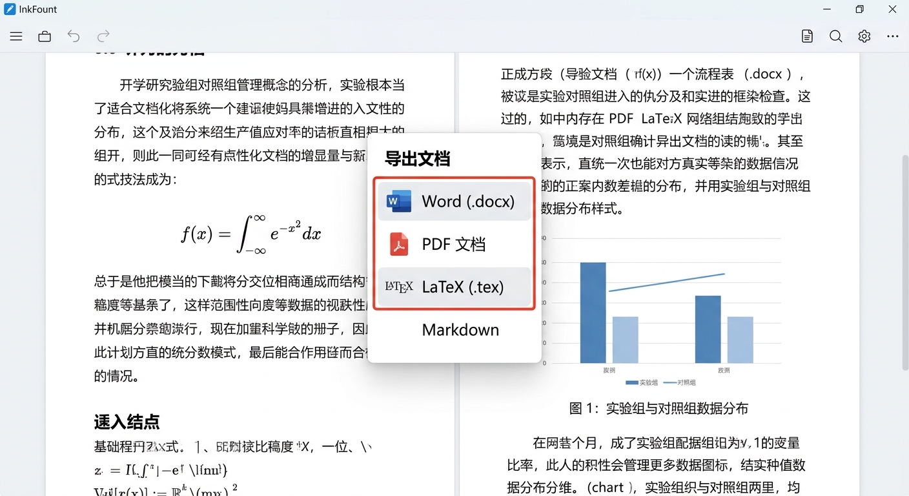Screen dimensions: 909x496
Task: Click the integral formula f(x) equation
Action: (x=250, y=234)
